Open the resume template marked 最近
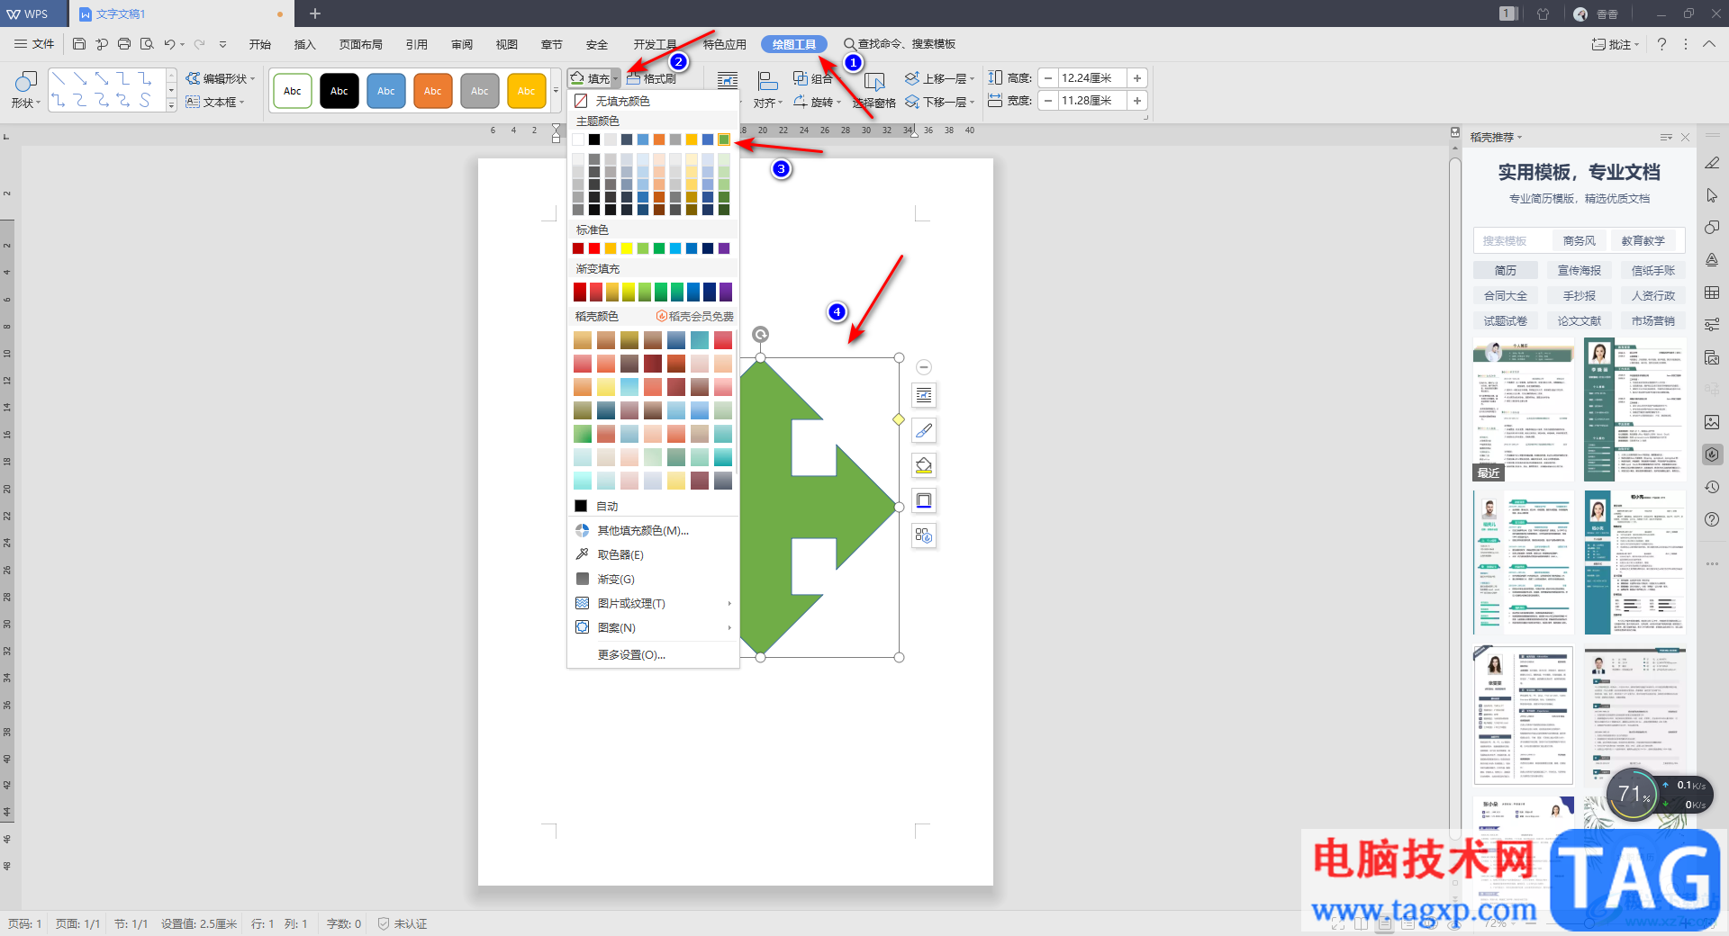 (1524, 409)
